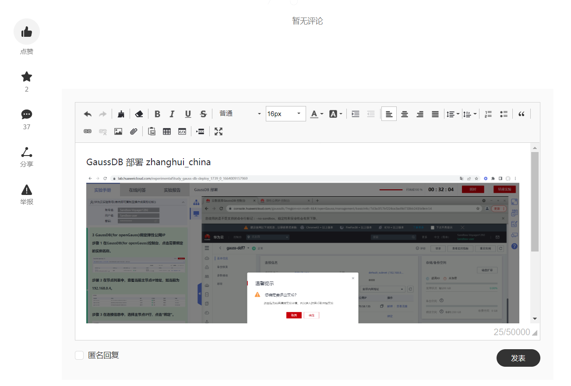
Task: Click the editor vertical scrollbar thumb
Action: click(x=535, y=202)
